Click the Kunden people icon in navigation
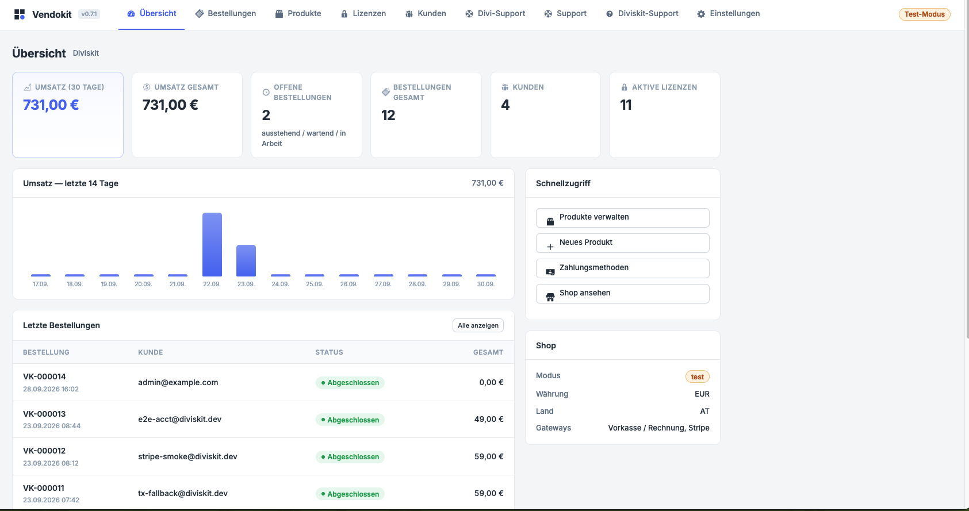The height and width of the screenshot is (511, 969). [409, 14]
